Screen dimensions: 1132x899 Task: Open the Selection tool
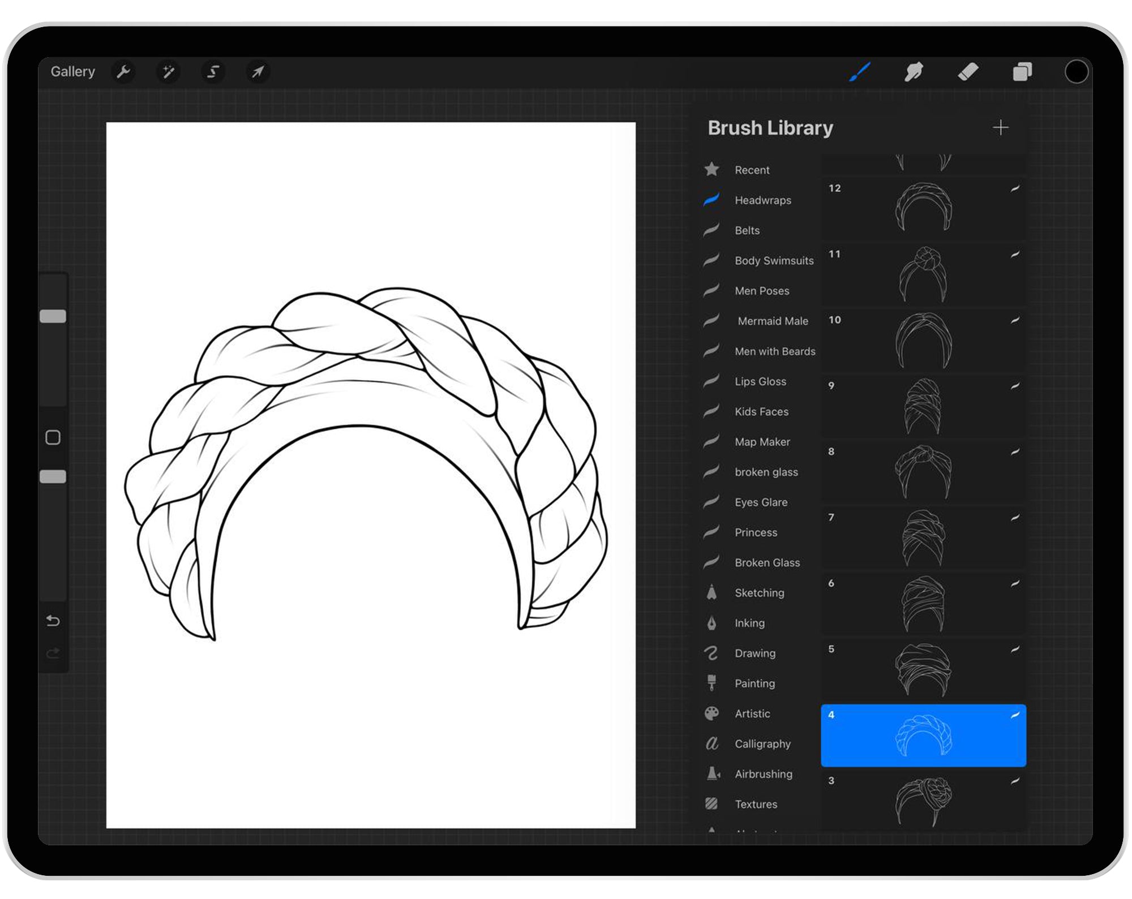pos(213,72)
